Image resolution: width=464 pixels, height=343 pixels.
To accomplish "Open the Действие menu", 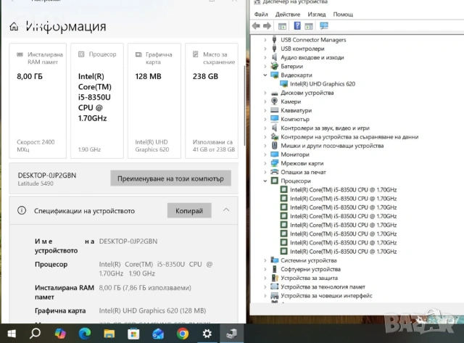I will coord(288,15).
